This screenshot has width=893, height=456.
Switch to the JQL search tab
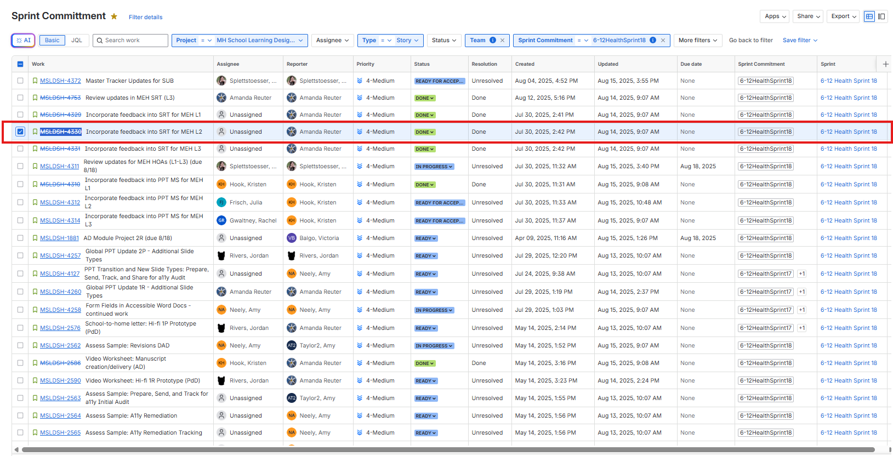pyautogui.click(x=77, y=40)
